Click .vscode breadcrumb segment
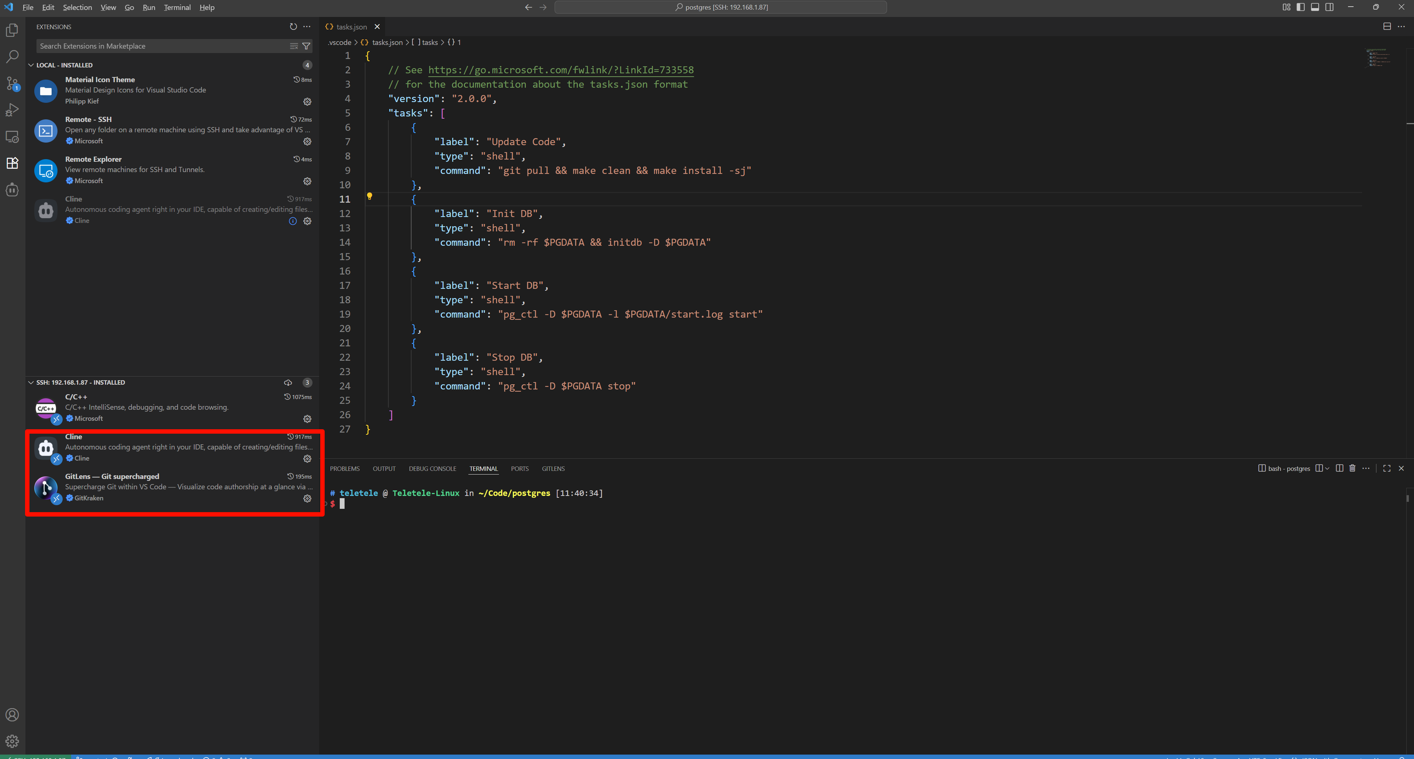This screenshot has height=759, width=1414. pyautogui.click(x=339, y=42)
